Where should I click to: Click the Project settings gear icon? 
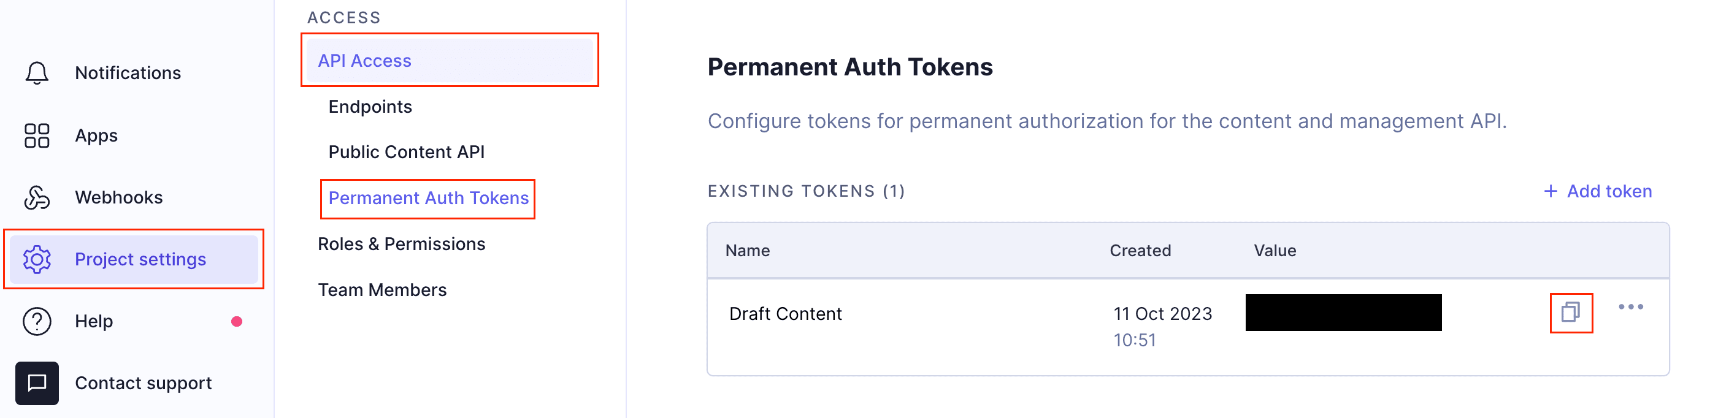[x=37, y=259]
